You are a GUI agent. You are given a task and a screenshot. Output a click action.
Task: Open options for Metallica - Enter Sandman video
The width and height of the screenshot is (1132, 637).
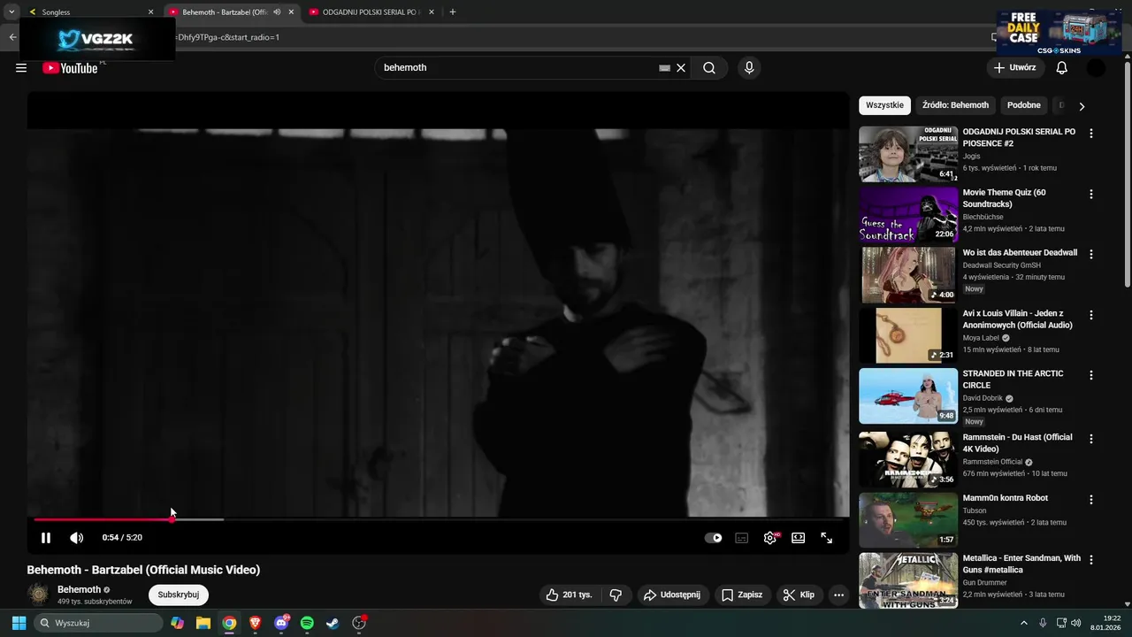click(x=1090, y=560)
